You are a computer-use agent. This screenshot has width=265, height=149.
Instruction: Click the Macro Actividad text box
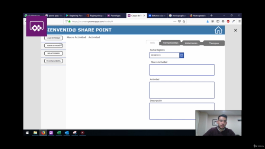coord(182,70)
